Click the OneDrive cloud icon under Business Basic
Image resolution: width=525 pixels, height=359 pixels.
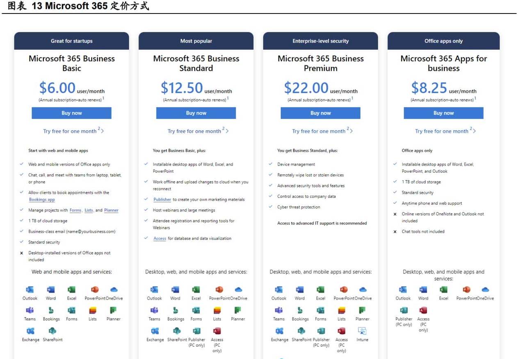113,289
